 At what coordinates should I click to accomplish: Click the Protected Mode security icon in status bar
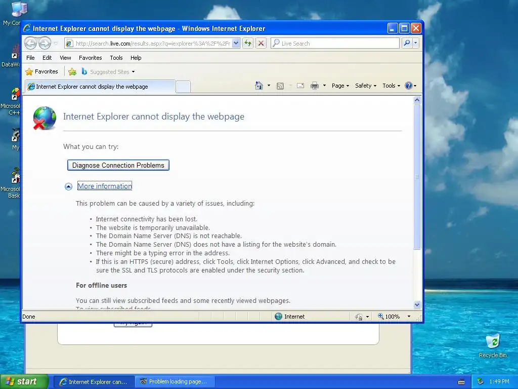click(x=359, y=317)
